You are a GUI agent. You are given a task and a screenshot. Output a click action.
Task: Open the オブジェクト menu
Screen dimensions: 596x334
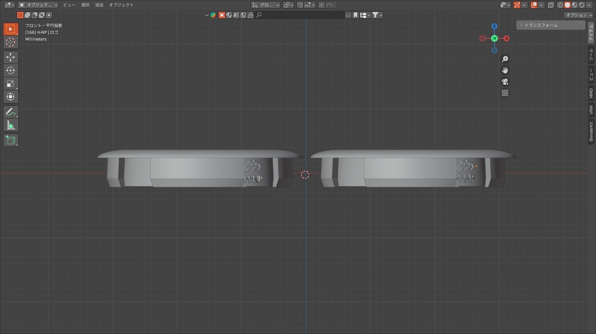(121, 5)
